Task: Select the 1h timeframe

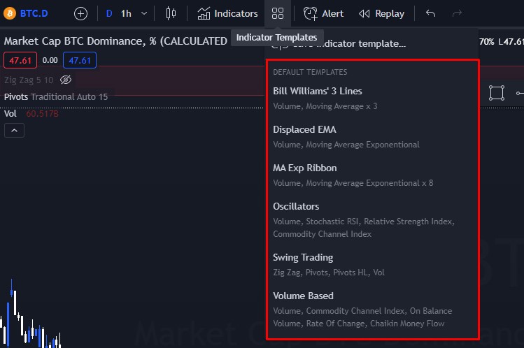Action: coord(126,14)
